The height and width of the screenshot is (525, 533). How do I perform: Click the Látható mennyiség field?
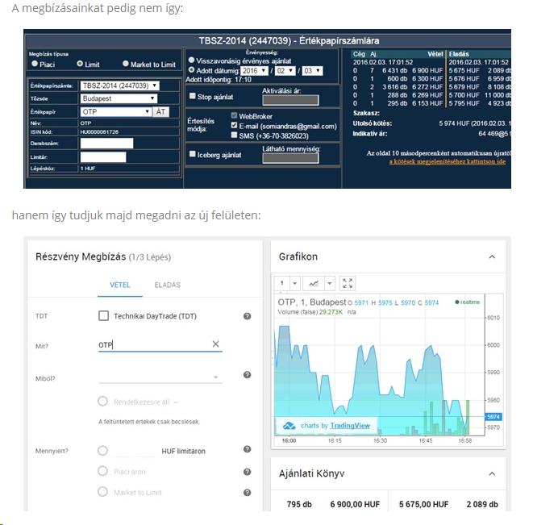click(290, 158)
